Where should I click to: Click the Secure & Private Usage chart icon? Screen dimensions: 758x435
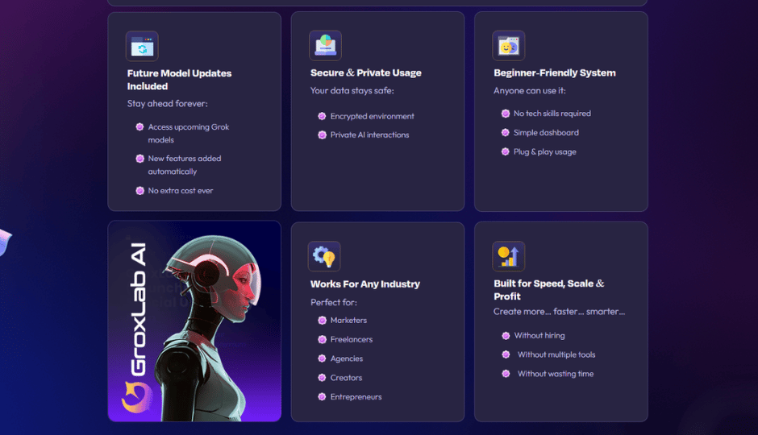325,45
